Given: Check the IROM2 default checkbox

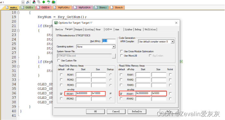Looking at the screenshot, I should (x=61, y=99).
